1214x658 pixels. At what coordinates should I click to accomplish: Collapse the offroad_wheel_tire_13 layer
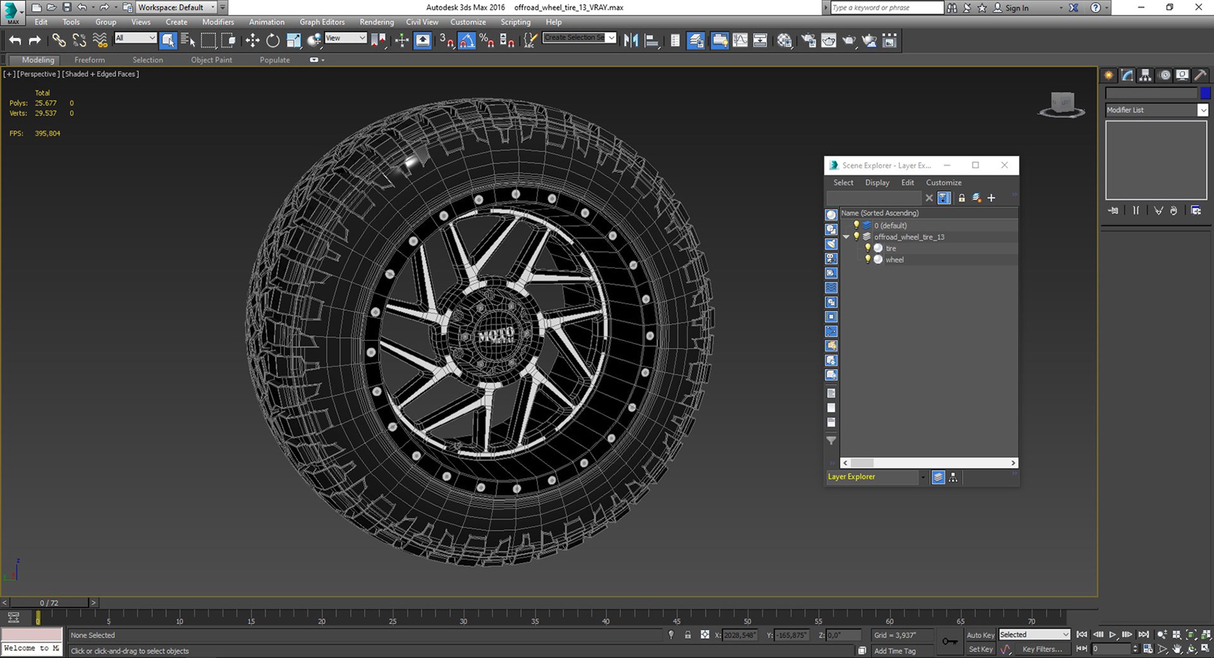pos(846,236)
